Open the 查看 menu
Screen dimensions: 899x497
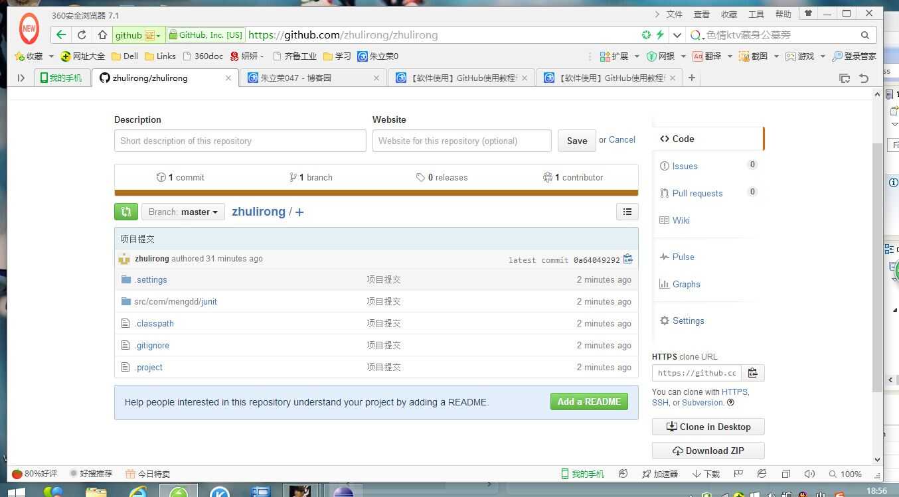[x=702, y=14]
